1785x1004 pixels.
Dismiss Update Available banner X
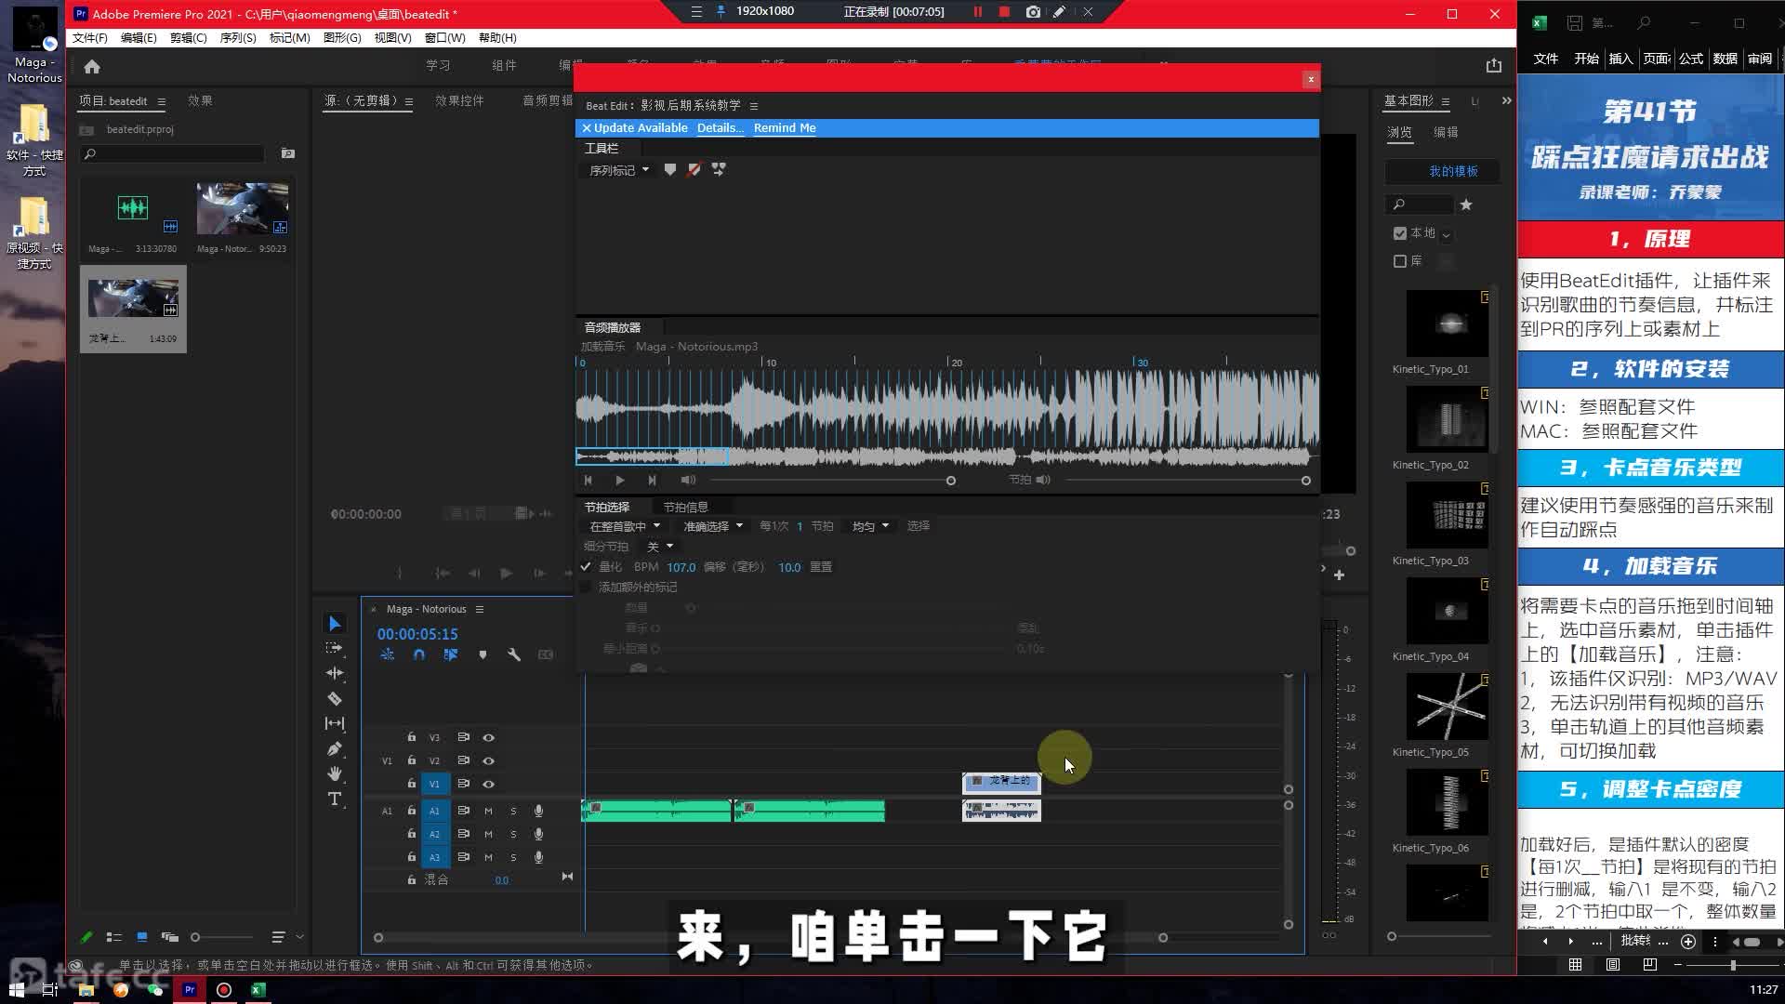click(587, 128)
